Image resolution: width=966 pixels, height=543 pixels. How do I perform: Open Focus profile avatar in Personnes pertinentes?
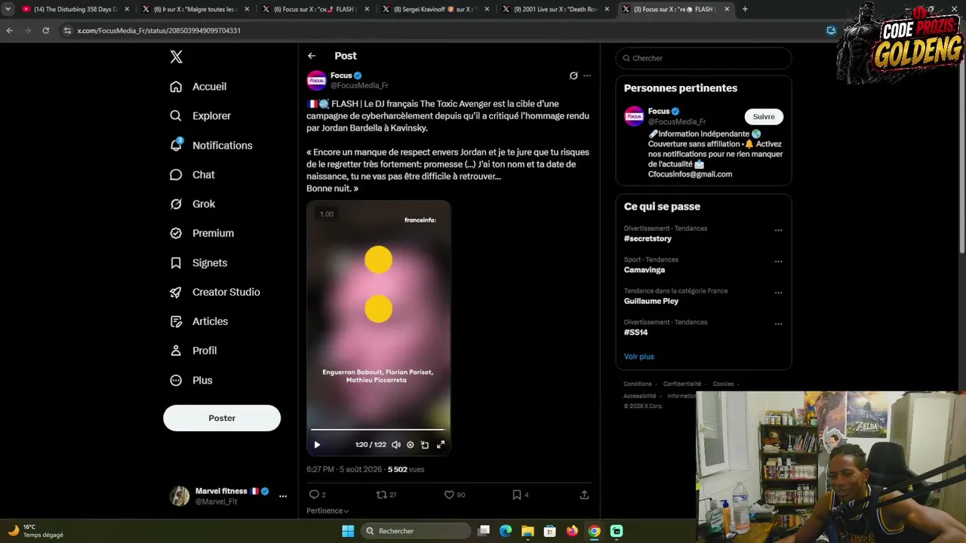point(634,116)
